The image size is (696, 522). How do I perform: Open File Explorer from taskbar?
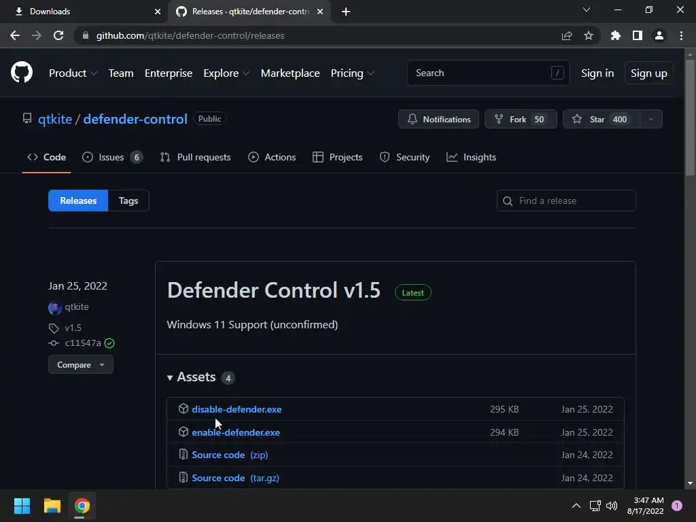click(x=52, y=506)
